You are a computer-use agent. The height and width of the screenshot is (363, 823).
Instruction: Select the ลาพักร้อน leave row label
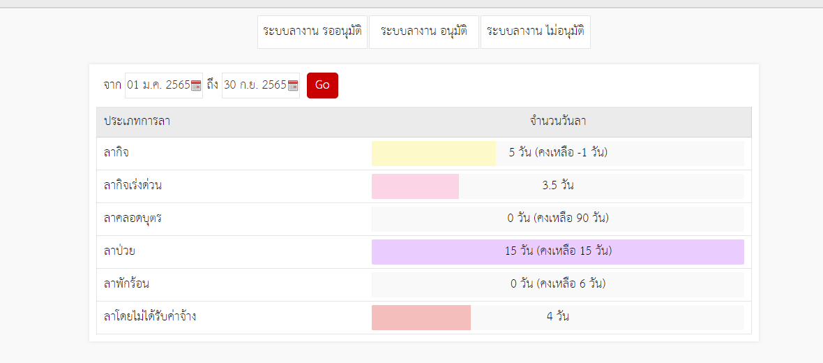click(x=127, y=284)
